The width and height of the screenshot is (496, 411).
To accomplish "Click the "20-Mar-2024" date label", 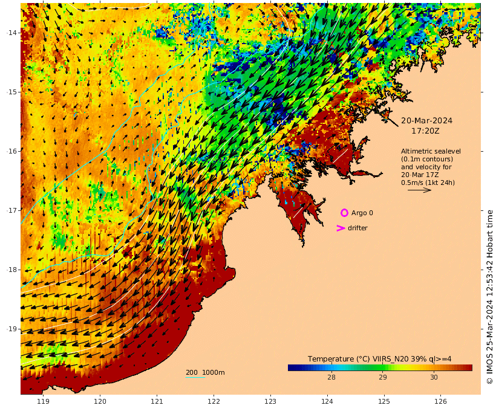I will point(426,120).
